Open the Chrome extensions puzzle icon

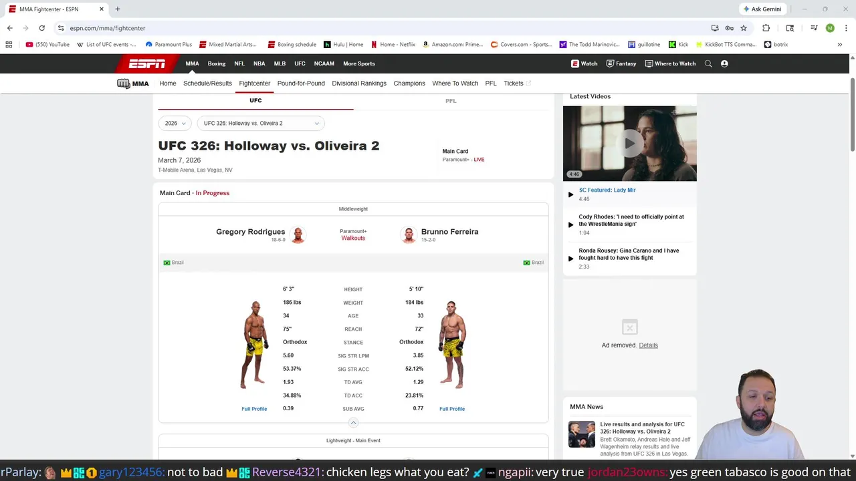coord(766,28)
